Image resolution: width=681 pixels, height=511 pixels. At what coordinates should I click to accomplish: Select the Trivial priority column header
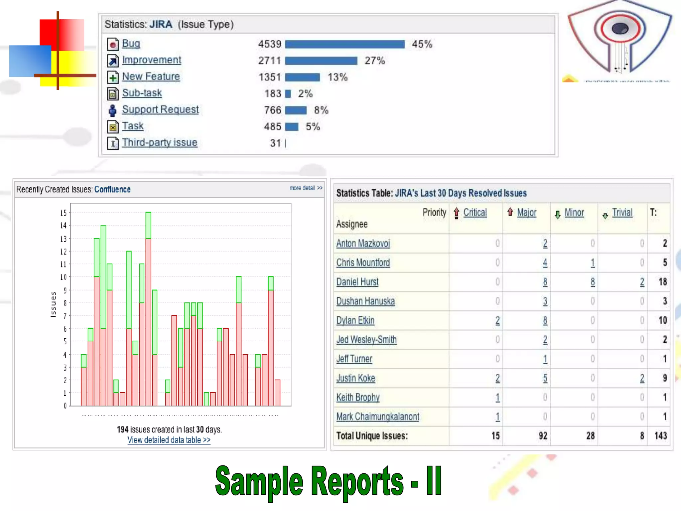pos(622,212)
